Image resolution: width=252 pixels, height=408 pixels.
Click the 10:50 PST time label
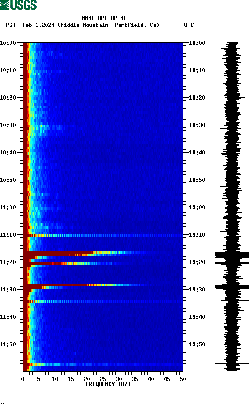(8, 180)
